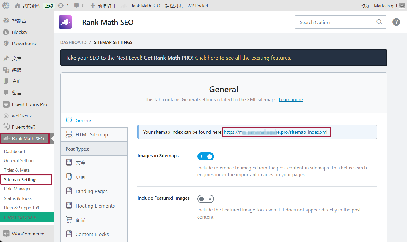
Task: Switch to the HTML Sitemap tab
Action: [x=92, y=135]
